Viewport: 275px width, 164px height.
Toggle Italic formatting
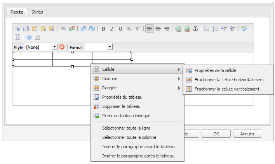click(112, 29)
